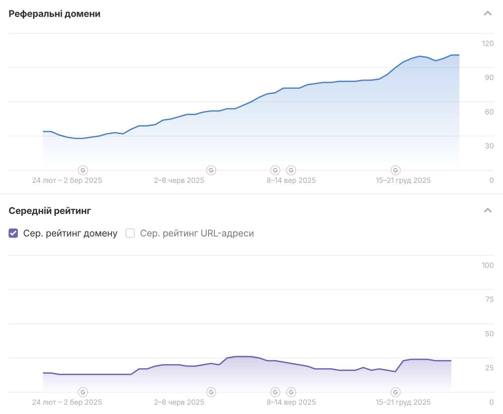Click Google update marker near '2–8 черв' in Реферальні домени chart

pos(211,170)
